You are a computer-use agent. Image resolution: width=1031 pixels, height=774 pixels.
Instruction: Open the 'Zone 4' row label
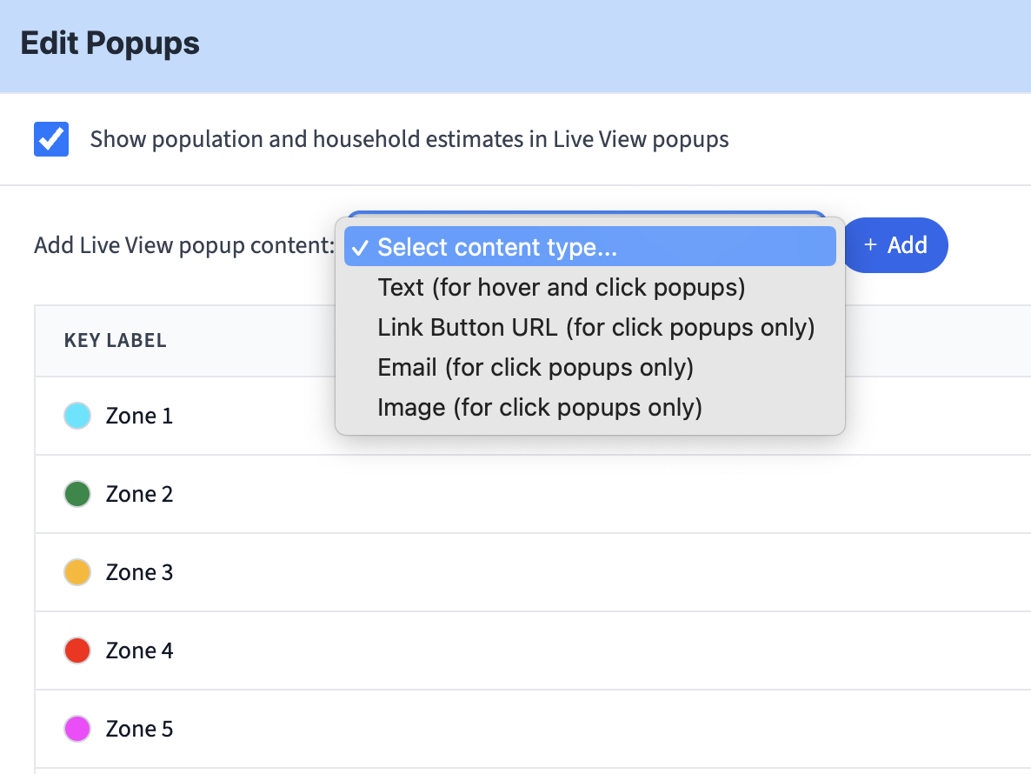pos(139,651)
